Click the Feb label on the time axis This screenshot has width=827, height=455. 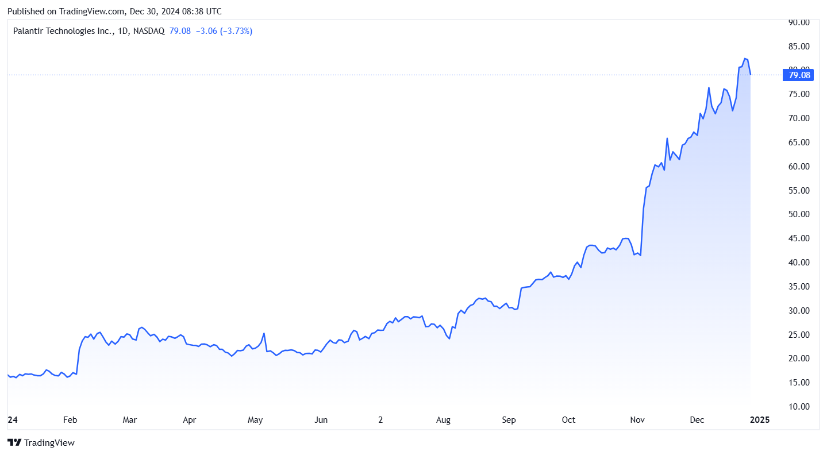(x=70, y=420)
